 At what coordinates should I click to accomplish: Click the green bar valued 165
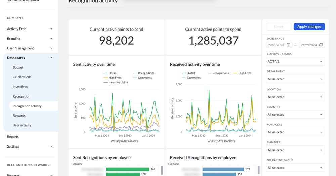tap(127, 169)
